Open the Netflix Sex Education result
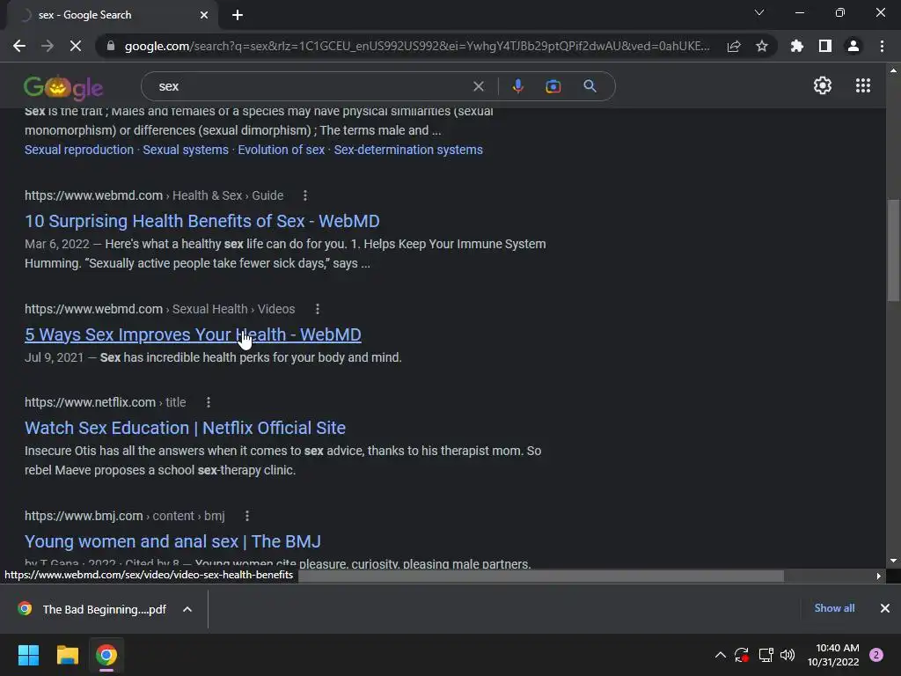 [185, 428]
